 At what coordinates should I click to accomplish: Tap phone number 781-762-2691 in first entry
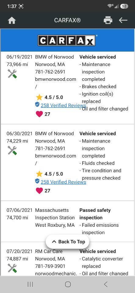(x=50, y=72)
